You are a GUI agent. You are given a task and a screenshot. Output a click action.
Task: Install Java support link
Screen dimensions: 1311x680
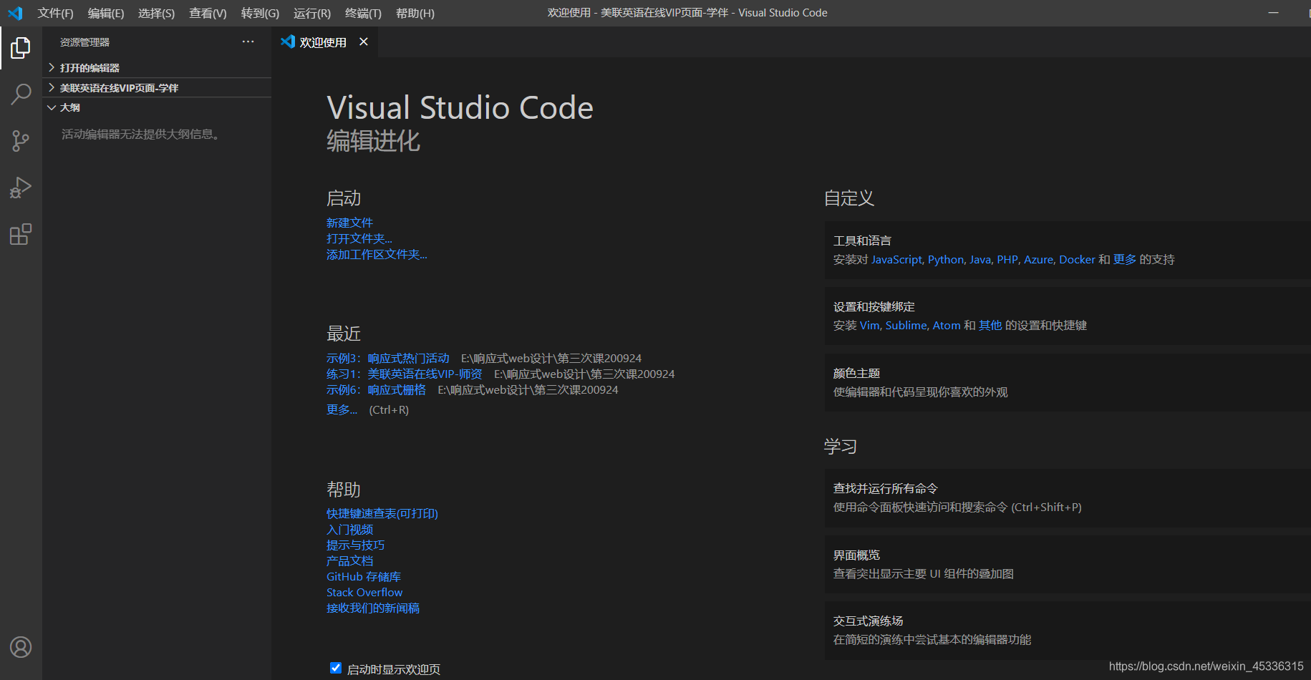click(x=980, y=259)
